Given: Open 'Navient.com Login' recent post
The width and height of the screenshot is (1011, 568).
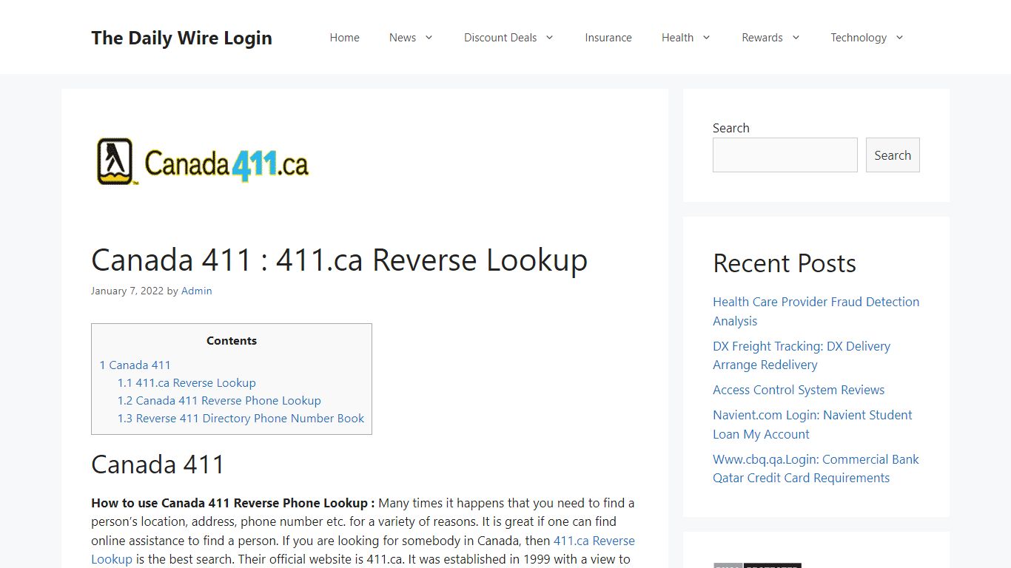Looking at the screenshot, I should (812, 425).
